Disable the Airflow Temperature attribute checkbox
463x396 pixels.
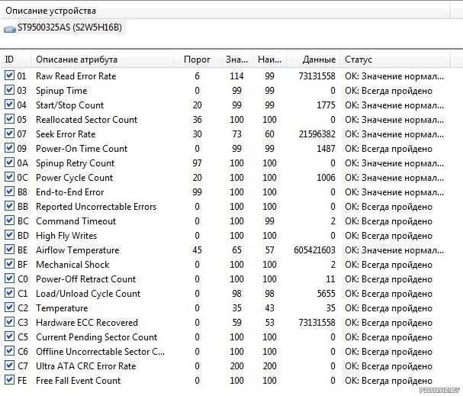9,250
